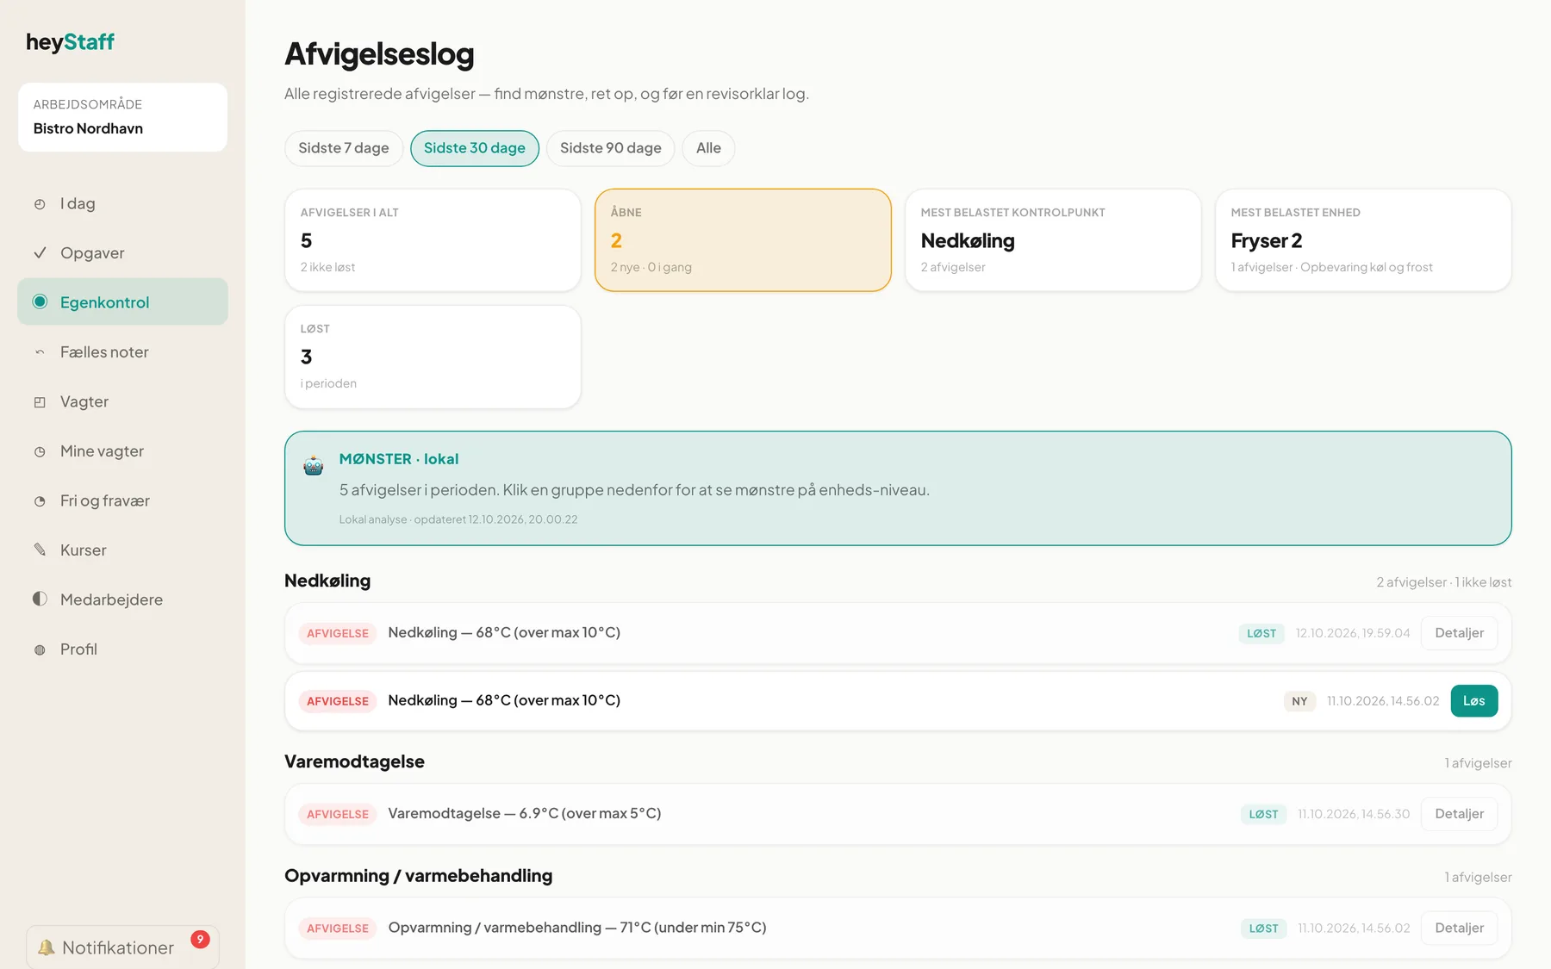Click the calendar icon beside Vagter
Screen dimensions: 1551x969
point(40,402)
